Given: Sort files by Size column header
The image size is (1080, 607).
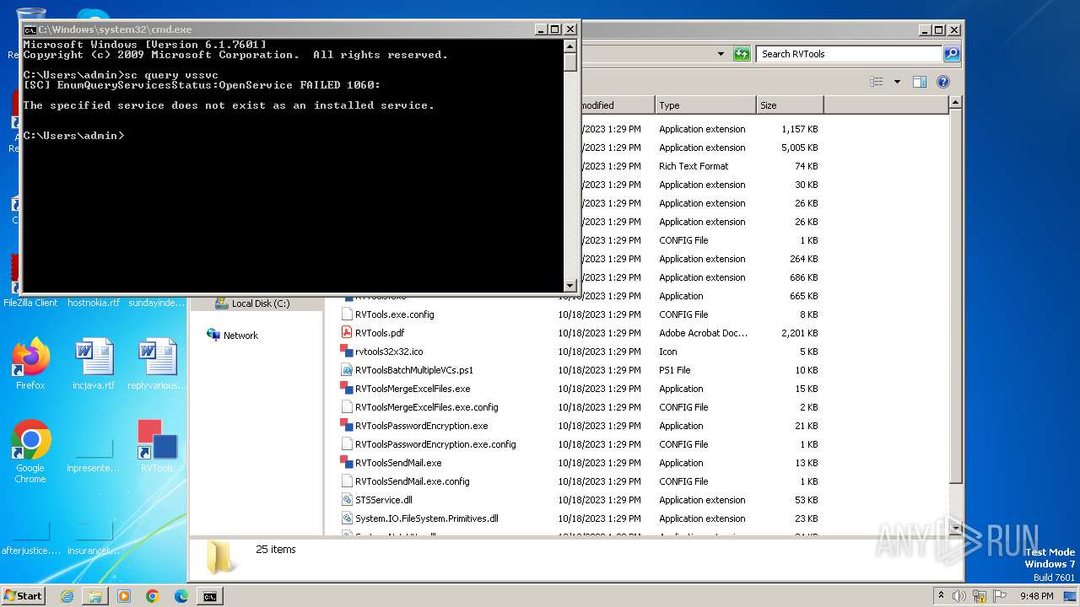Looking at the screenshot, I should pyautogui.click(x=790, y=105).
